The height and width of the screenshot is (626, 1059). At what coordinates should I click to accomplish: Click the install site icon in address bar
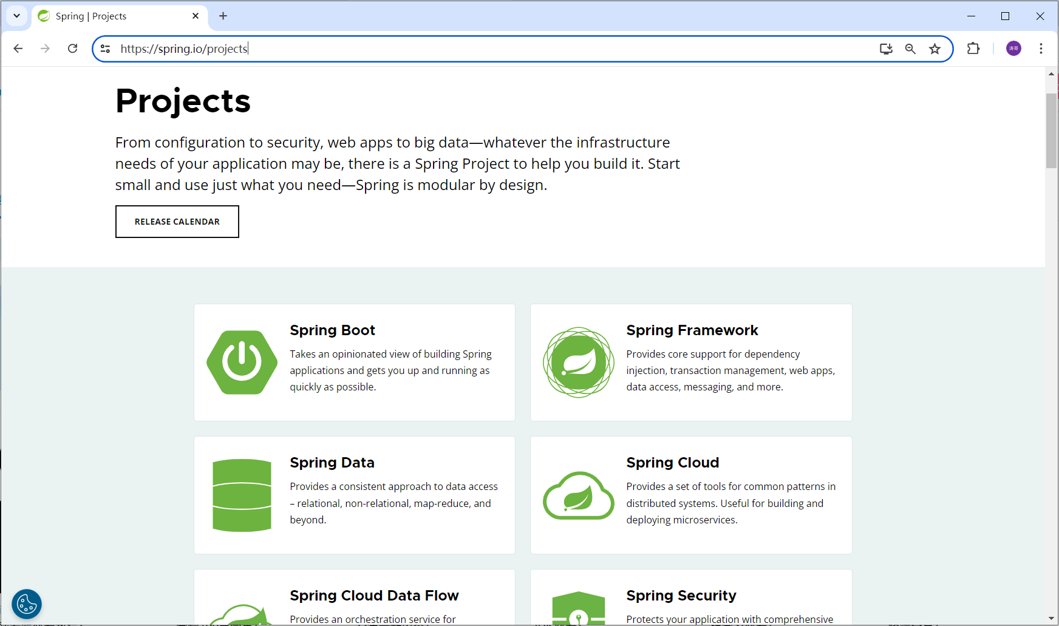pos(886,49)
